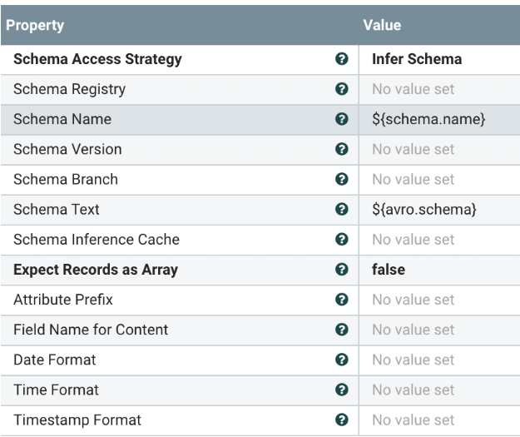Click help icon for Schema Access Strategy
This screenshot has width=520, height=437.
click(341, 60)
